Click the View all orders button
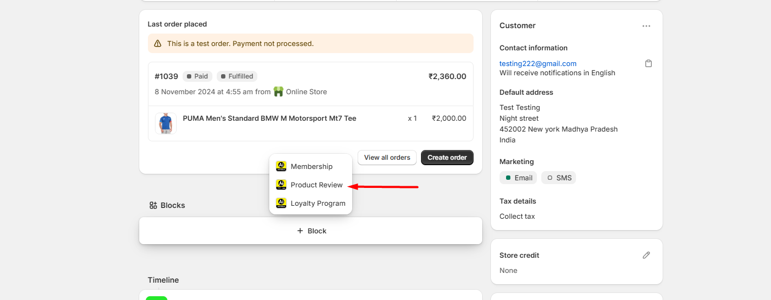This screenshot has height=300, width=771. (387, 158)
